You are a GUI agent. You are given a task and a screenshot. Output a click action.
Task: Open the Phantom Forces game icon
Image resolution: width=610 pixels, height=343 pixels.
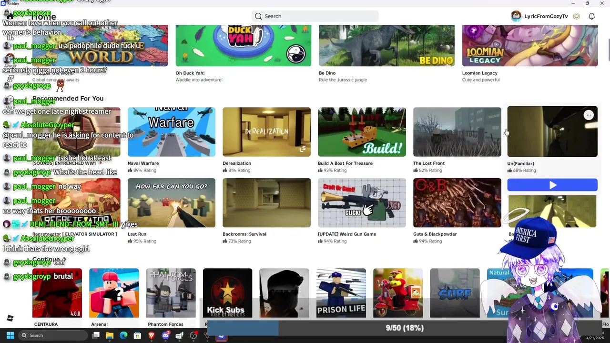[x=171, y=293]
